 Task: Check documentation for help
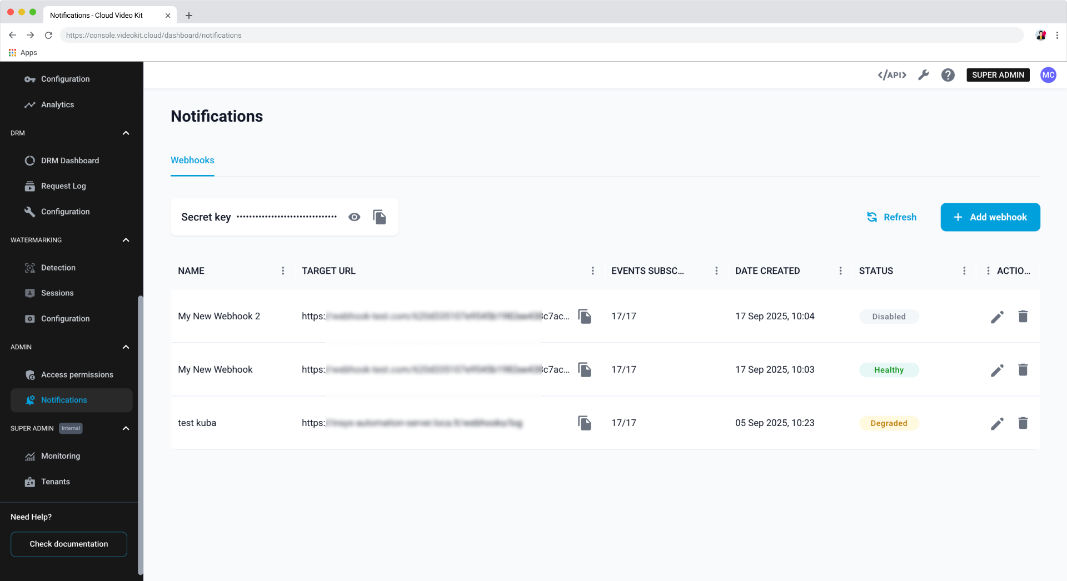pos(68,544)
